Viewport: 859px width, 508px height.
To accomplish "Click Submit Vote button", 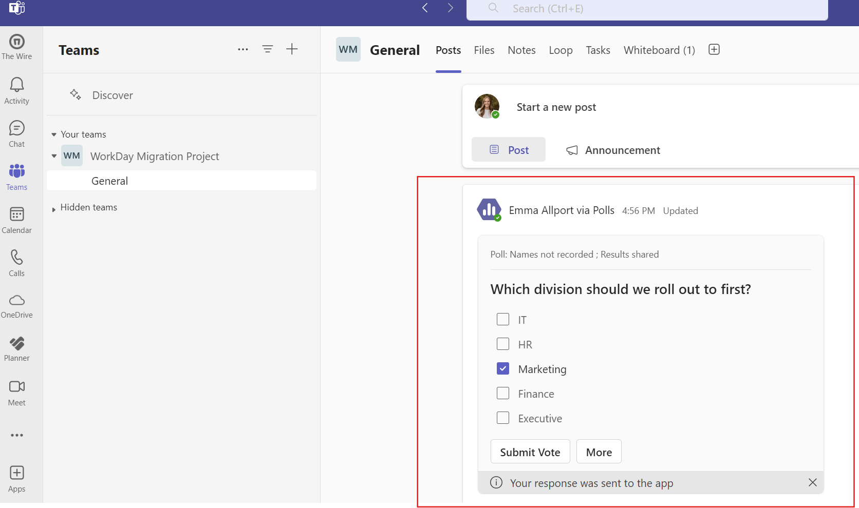I will (x=530, y=452).
